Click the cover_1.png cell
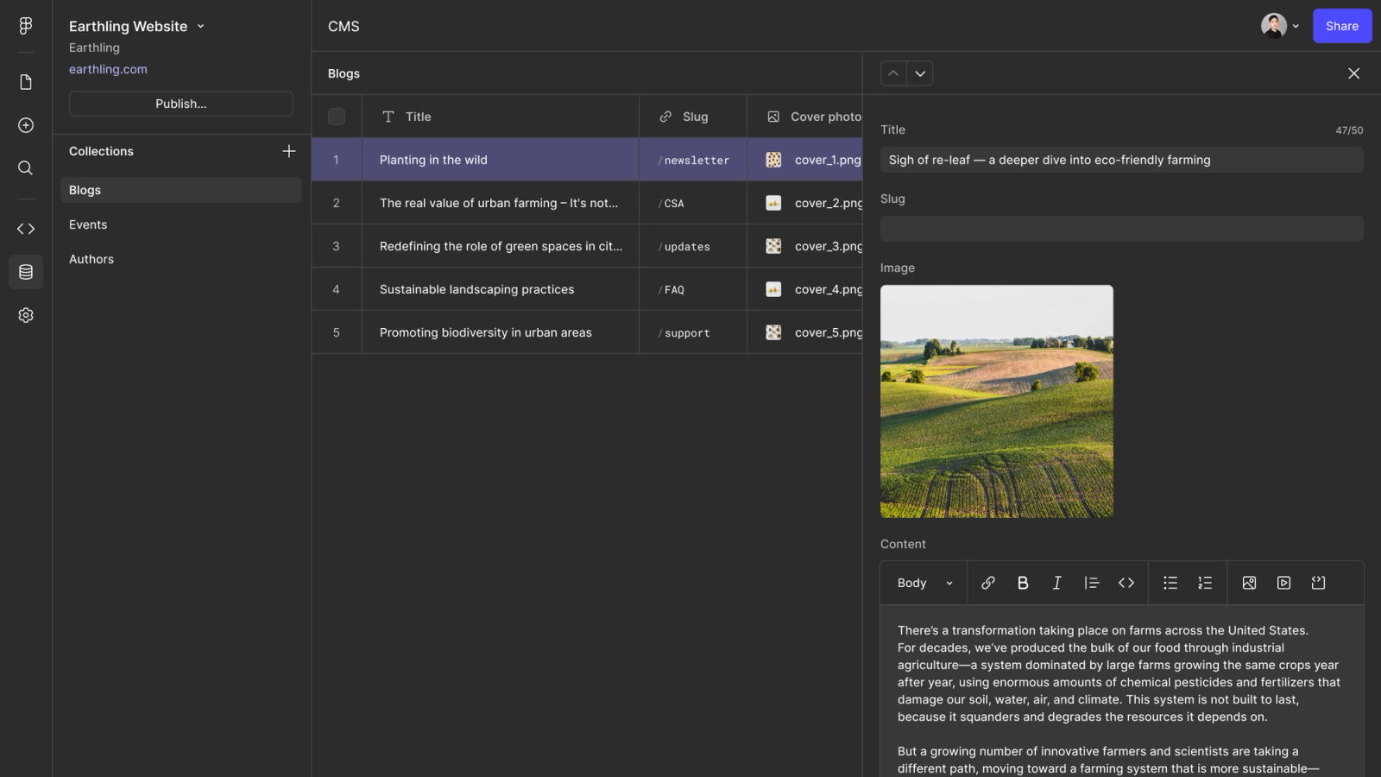Screen dimensions: 1381x777 805,160
